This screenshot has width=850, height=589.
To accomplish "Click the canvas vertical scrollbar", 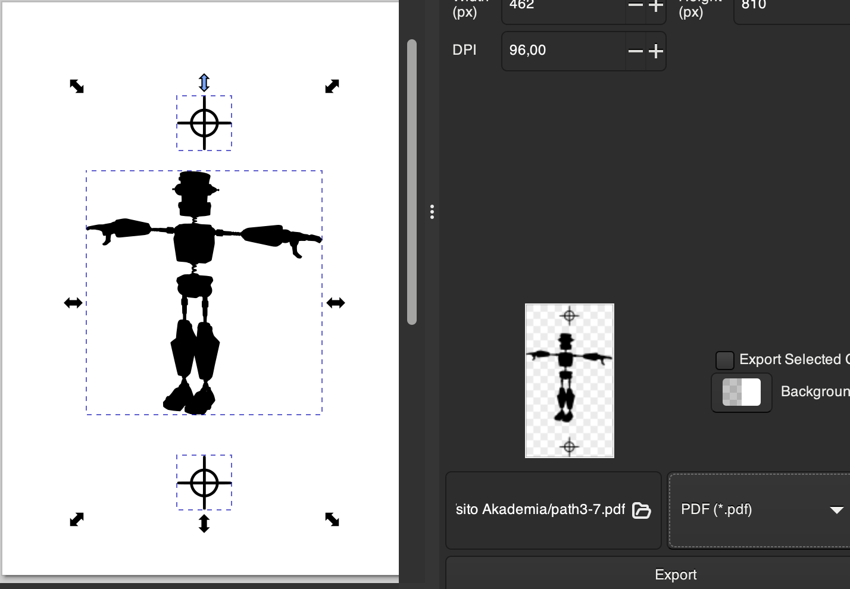I will [412, 181].
